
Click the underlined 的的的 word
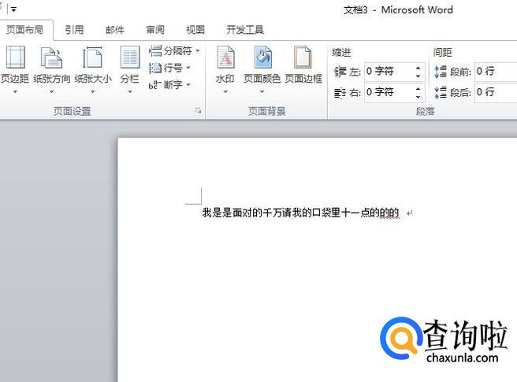389,213
